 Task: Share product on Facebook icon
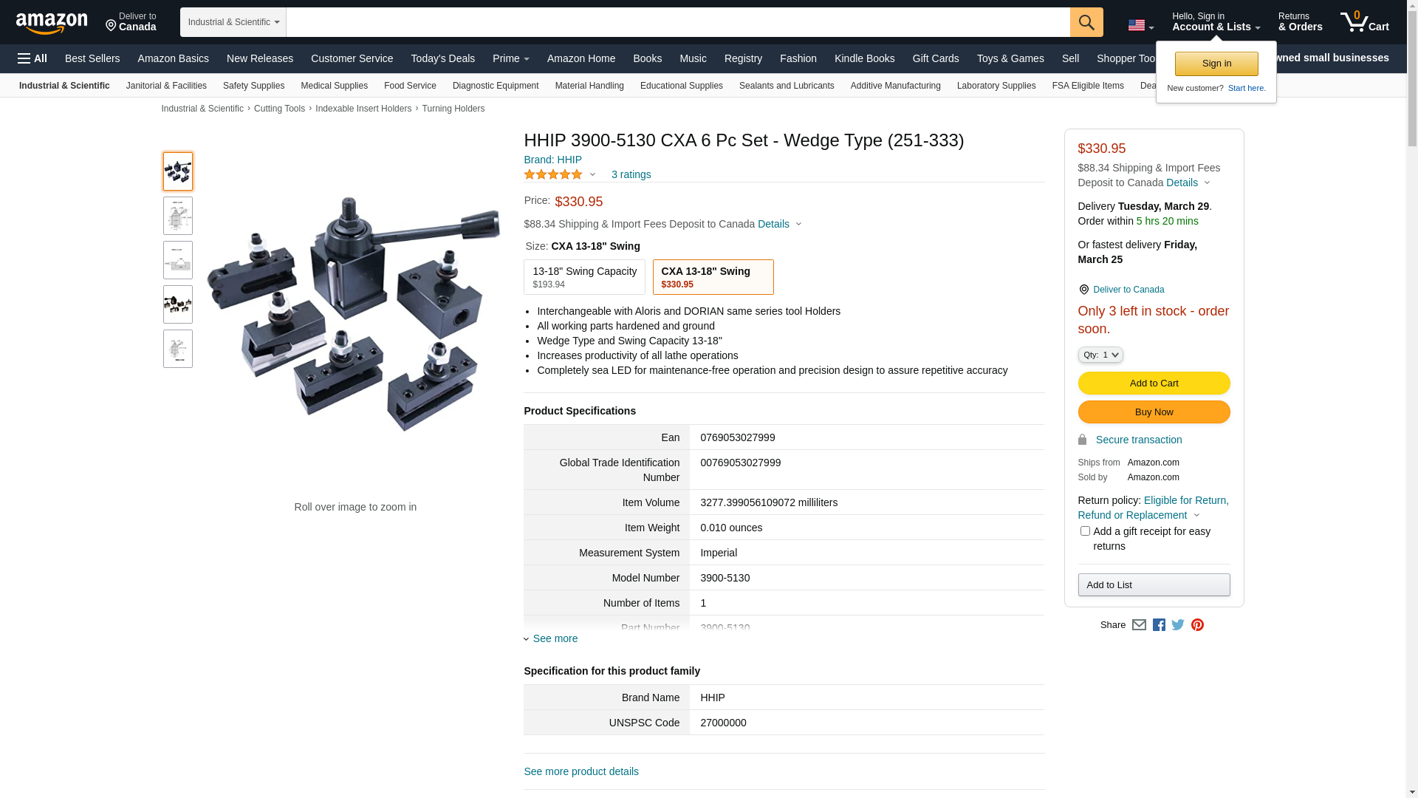point(1159,625)
